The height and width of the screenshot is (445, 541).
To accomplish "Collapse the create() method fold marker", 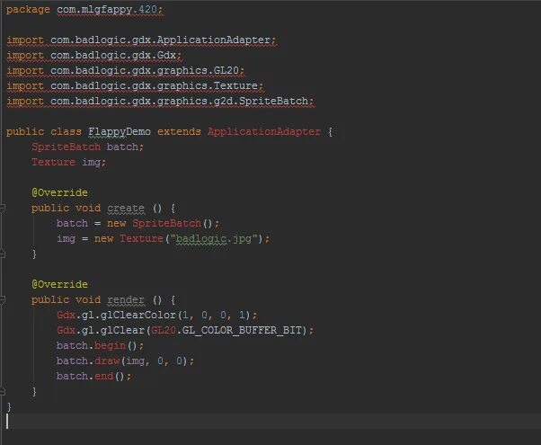I will tap(2, 208).
